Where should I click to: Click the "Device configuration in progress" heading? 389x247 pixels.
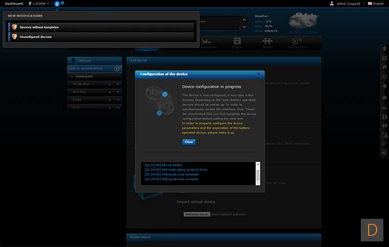211,87
